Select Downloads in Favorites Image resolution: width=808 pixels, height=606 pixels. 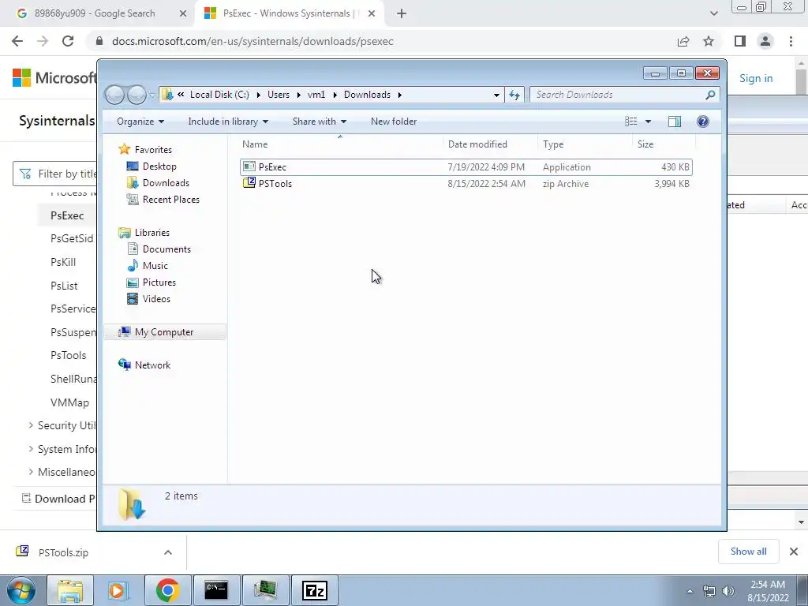click(166, 183)
